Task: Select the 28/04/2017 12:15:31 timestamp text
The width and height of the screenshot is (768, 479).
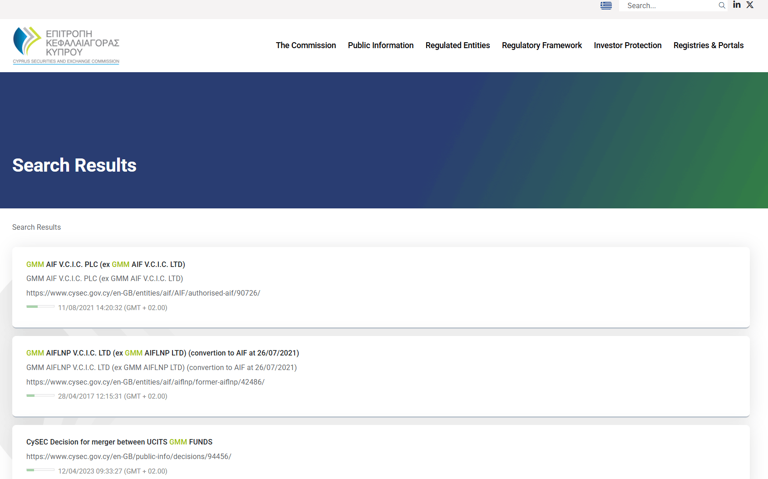Action: [x=113, y=396]
